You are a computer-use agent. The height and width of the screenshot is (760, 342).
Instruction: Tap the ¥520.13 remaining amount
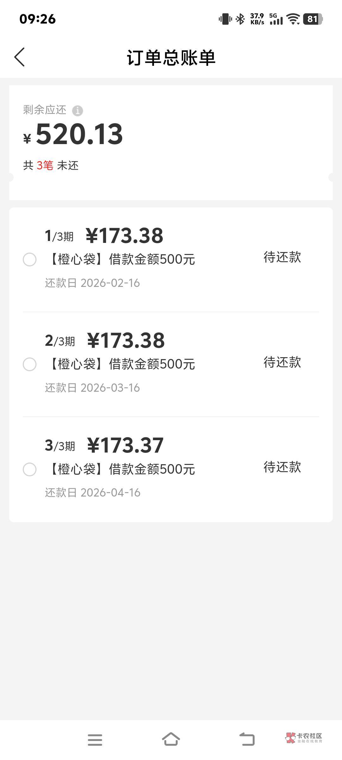(x=79, y=135)
